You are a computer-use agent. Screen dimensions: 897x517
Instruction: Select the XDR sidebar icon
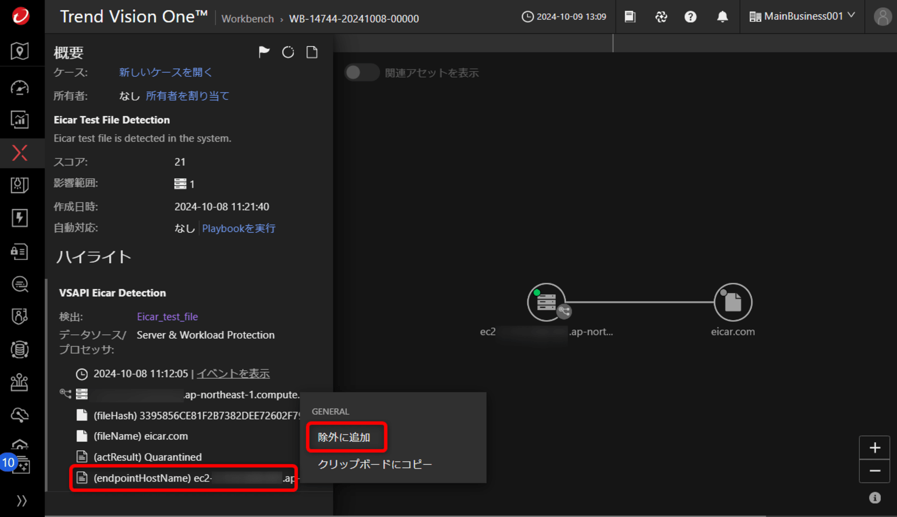coord(20,153)
